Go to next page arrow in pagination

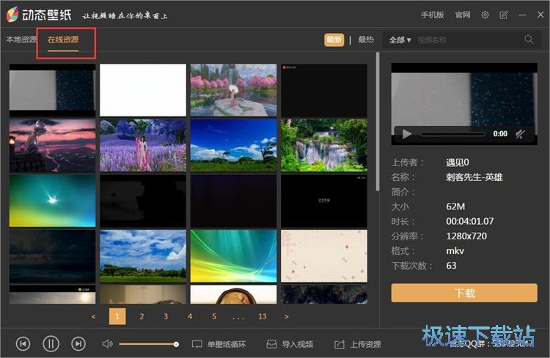(286, 316)
